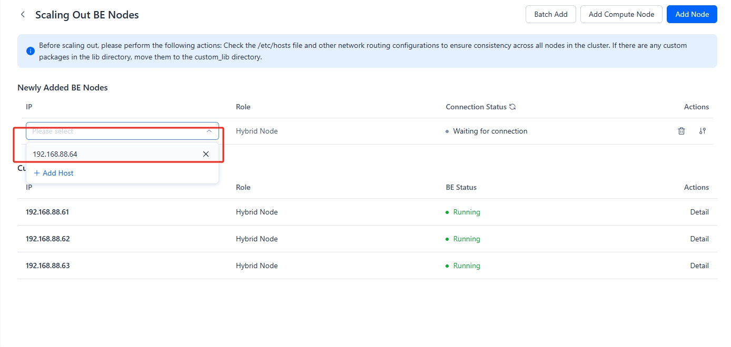Refresh connection status with the refresh icon

(x=512, y=107)
